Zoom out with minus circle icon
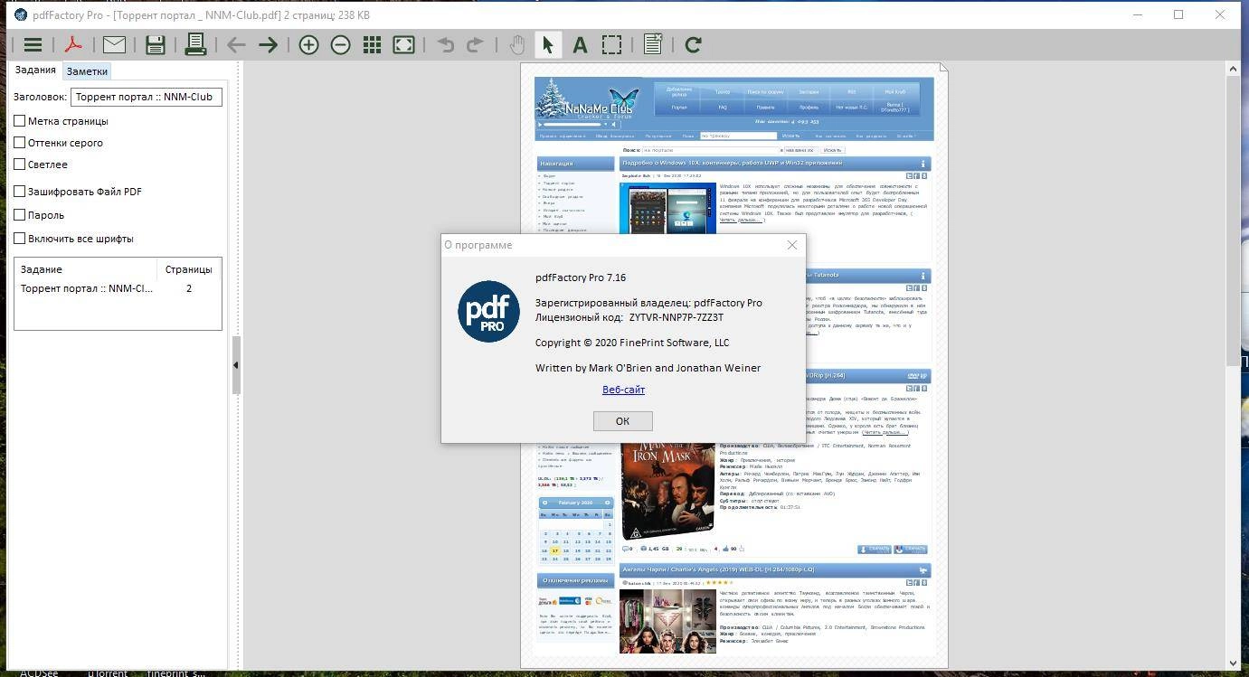Screen dimensions: 1249x677 [340, 44]
